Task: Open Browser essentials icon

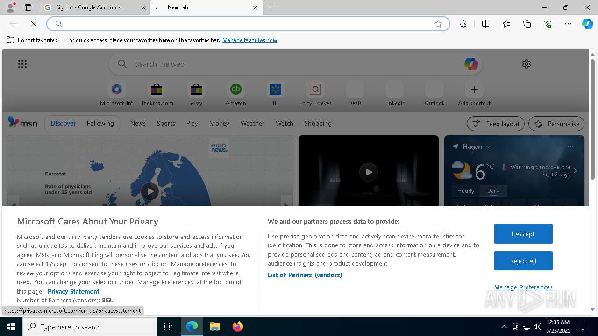Action: pos(548,24)
